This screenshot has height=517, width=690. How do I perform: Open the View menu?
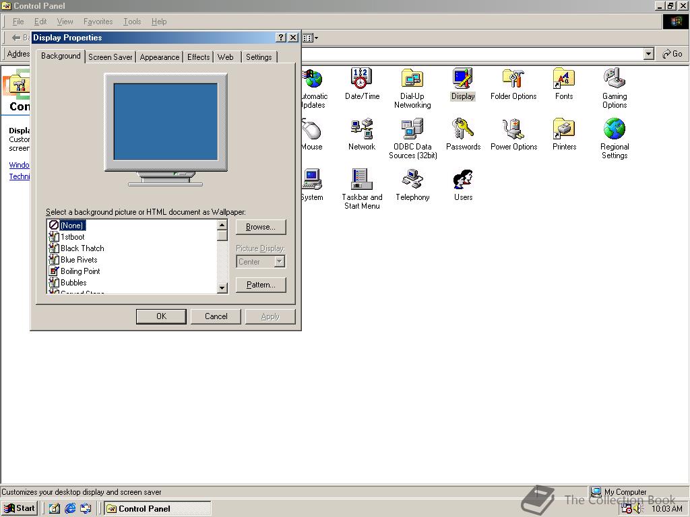point(65,22)
